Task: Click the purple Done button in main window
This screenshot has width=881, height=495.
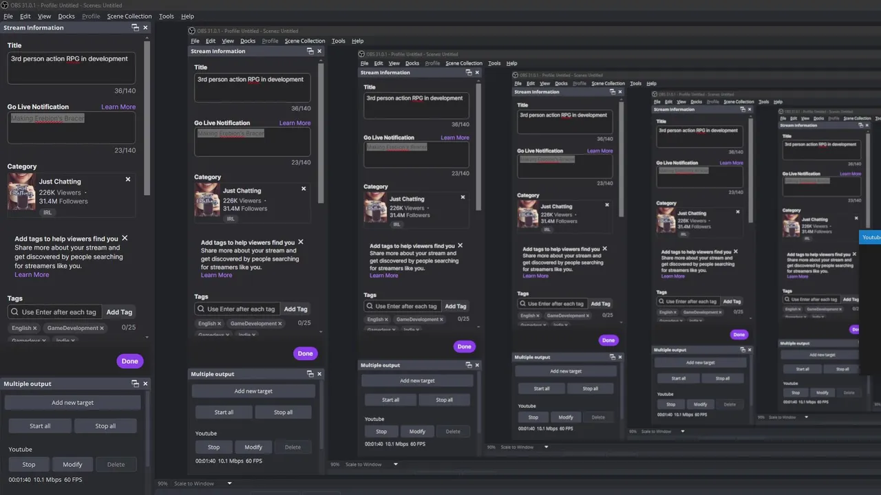Action: (x=130, y=361)
